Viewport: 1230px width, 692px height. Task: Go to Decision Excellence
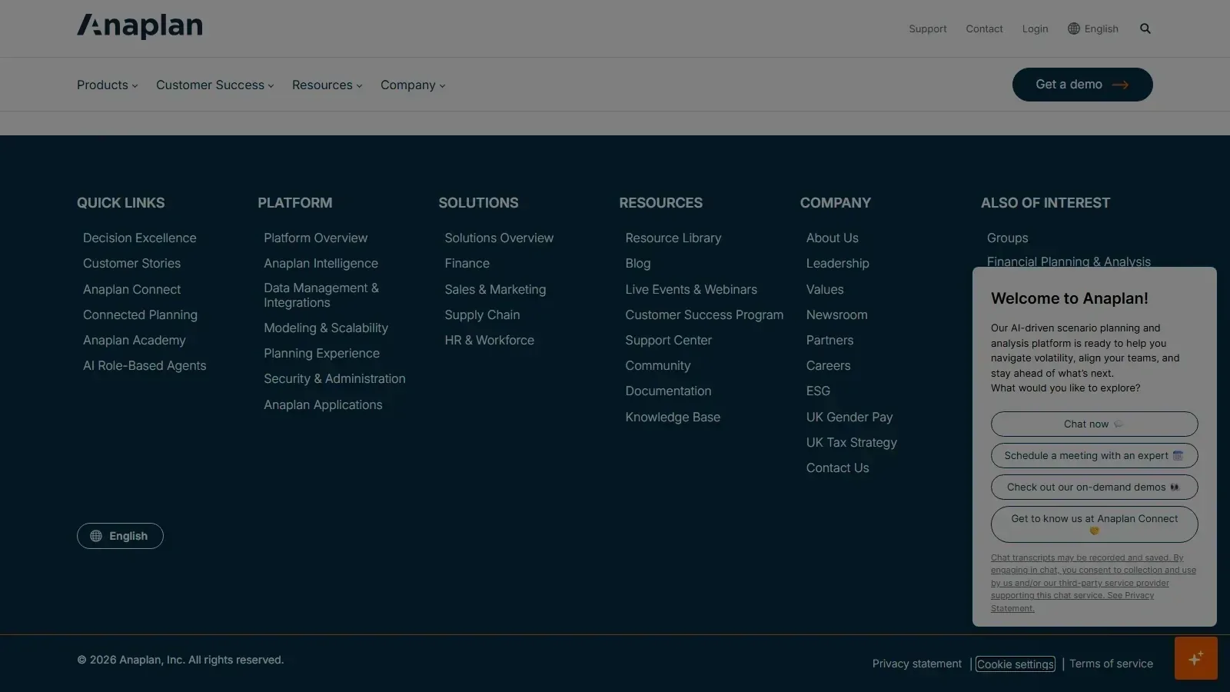pyautogui.click(x=140, y=238)
